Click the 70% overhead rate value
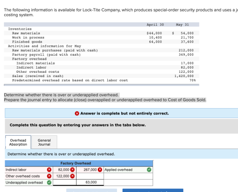The image size is (238, 192). (193, 80)
